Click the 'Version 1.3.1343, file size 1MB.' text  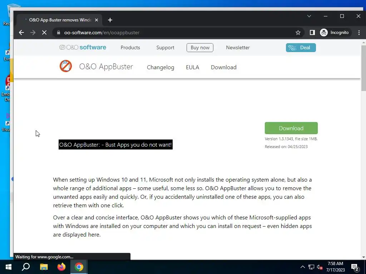291,139
